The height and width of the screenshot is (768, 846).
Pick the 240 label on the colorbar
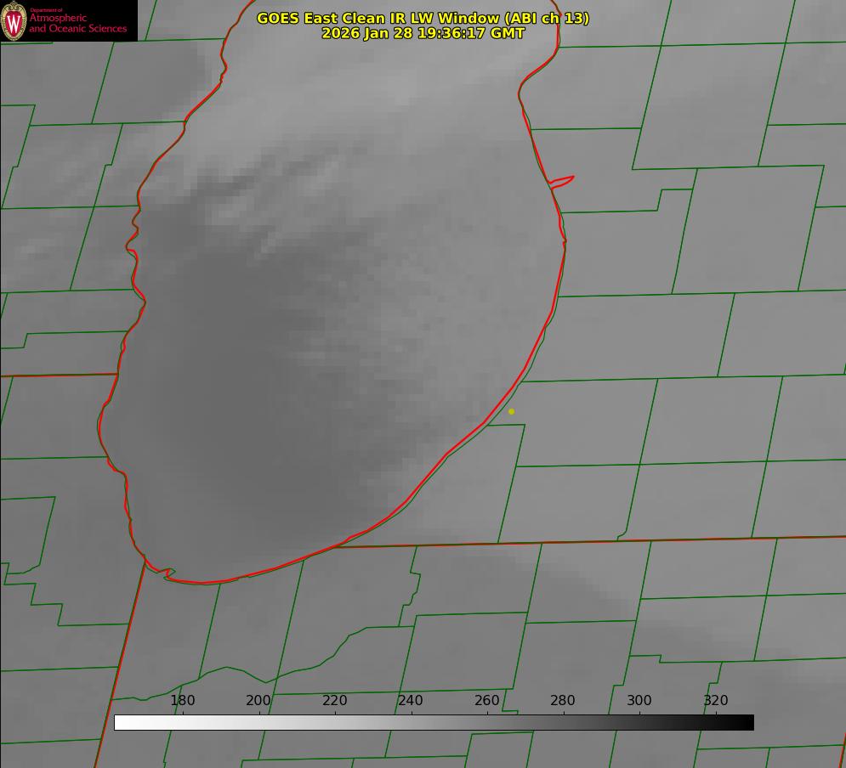[x=411, y=700]
